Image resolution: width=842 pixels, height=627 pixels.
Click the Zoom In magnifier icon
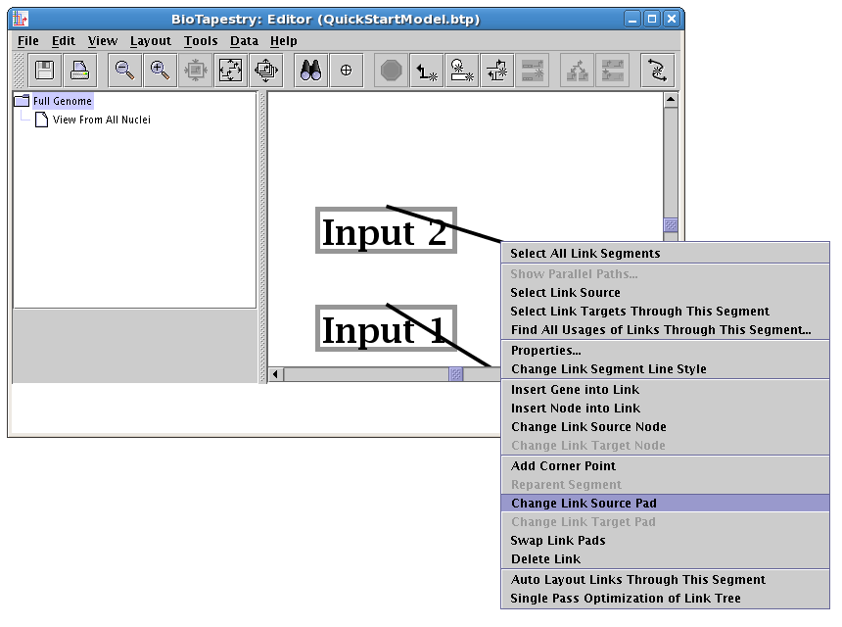click(x=160, y=71)
